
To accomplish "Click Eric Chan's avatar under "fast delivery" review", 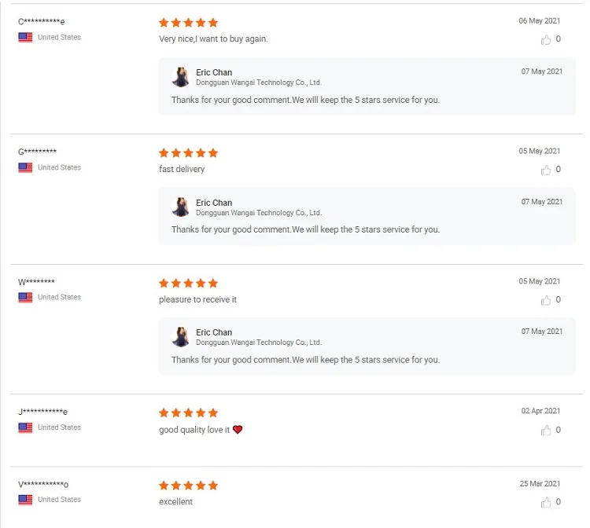I will pos(181,207).
